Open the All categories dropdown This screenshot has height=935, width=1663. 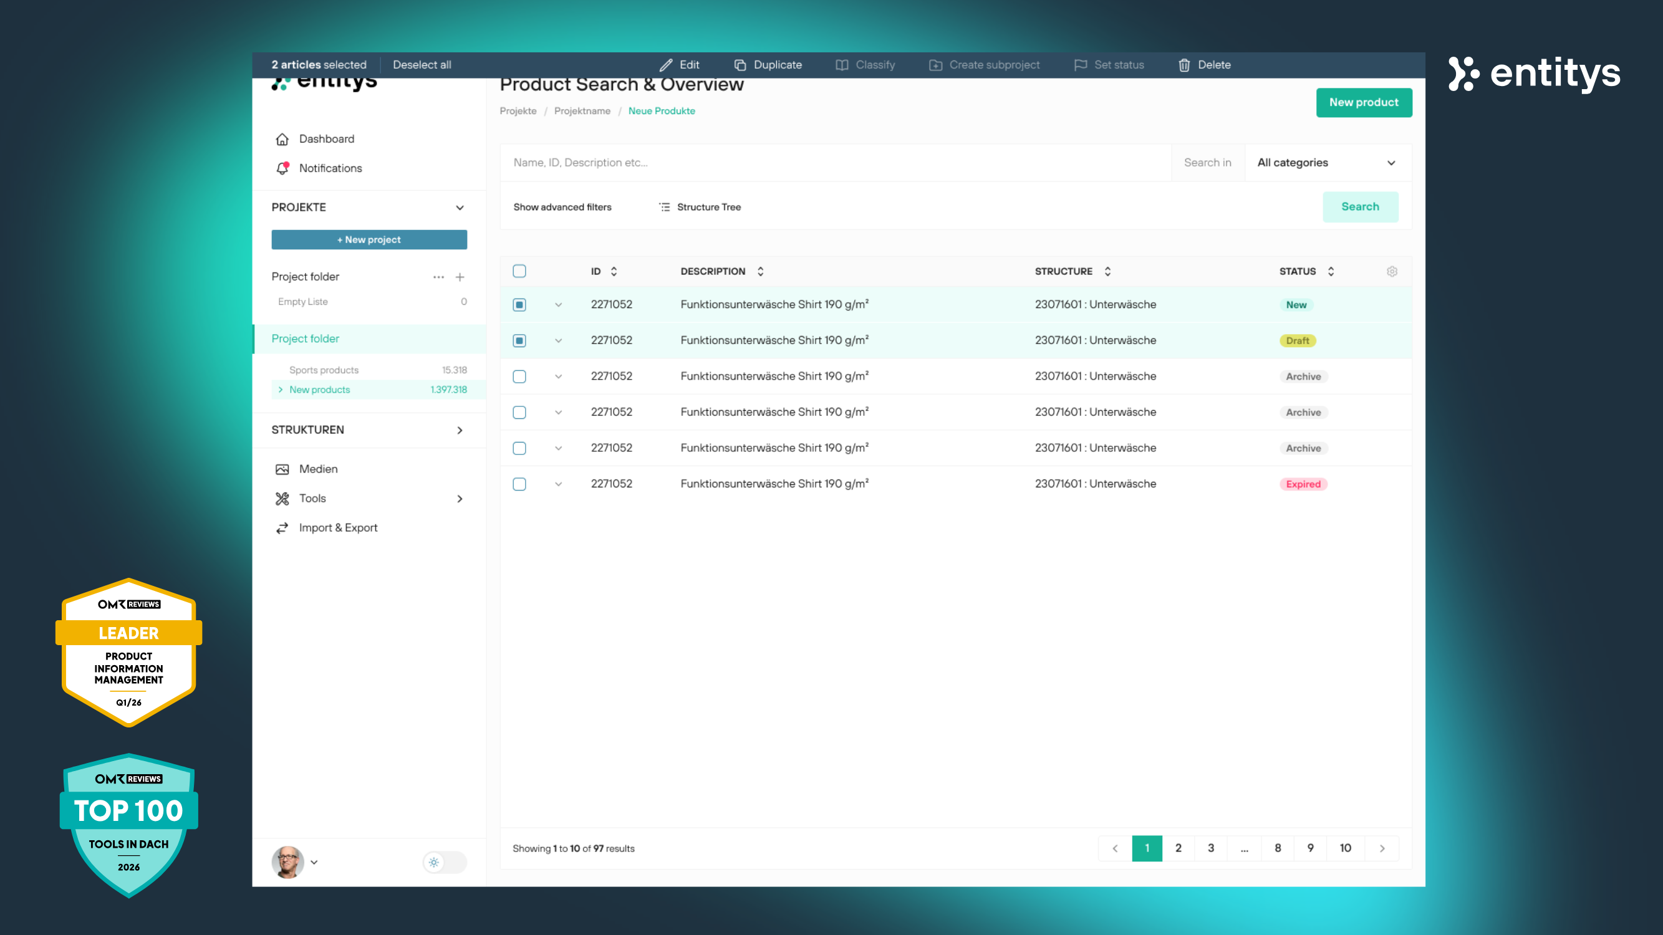click(1326, 163)
